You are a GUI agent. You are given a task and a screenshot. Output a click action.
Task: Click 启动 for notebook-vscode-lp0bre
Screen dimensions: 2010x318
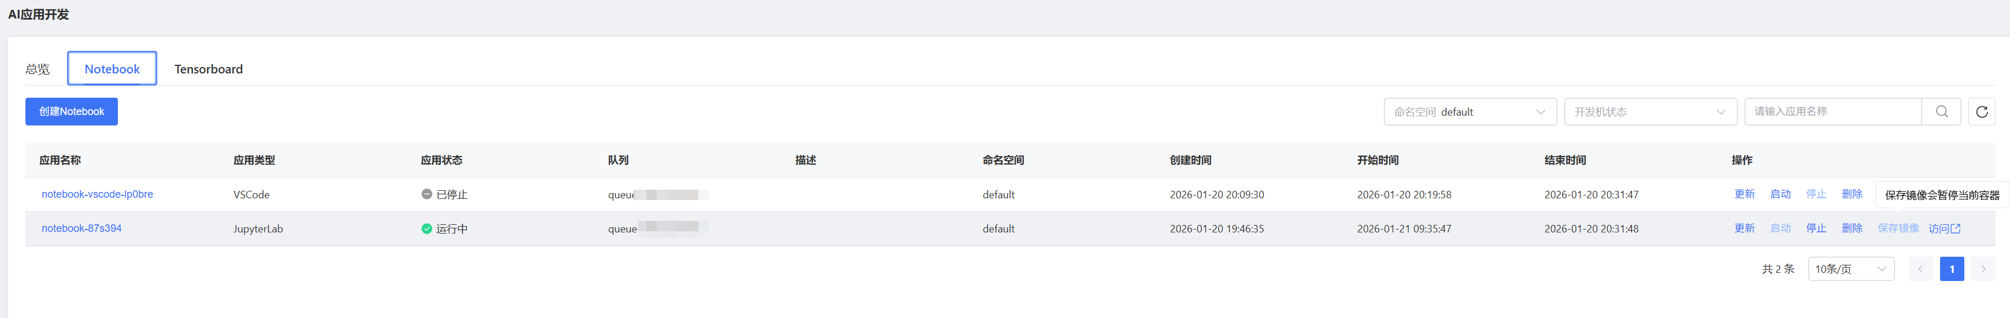[x=1780, y=194]
